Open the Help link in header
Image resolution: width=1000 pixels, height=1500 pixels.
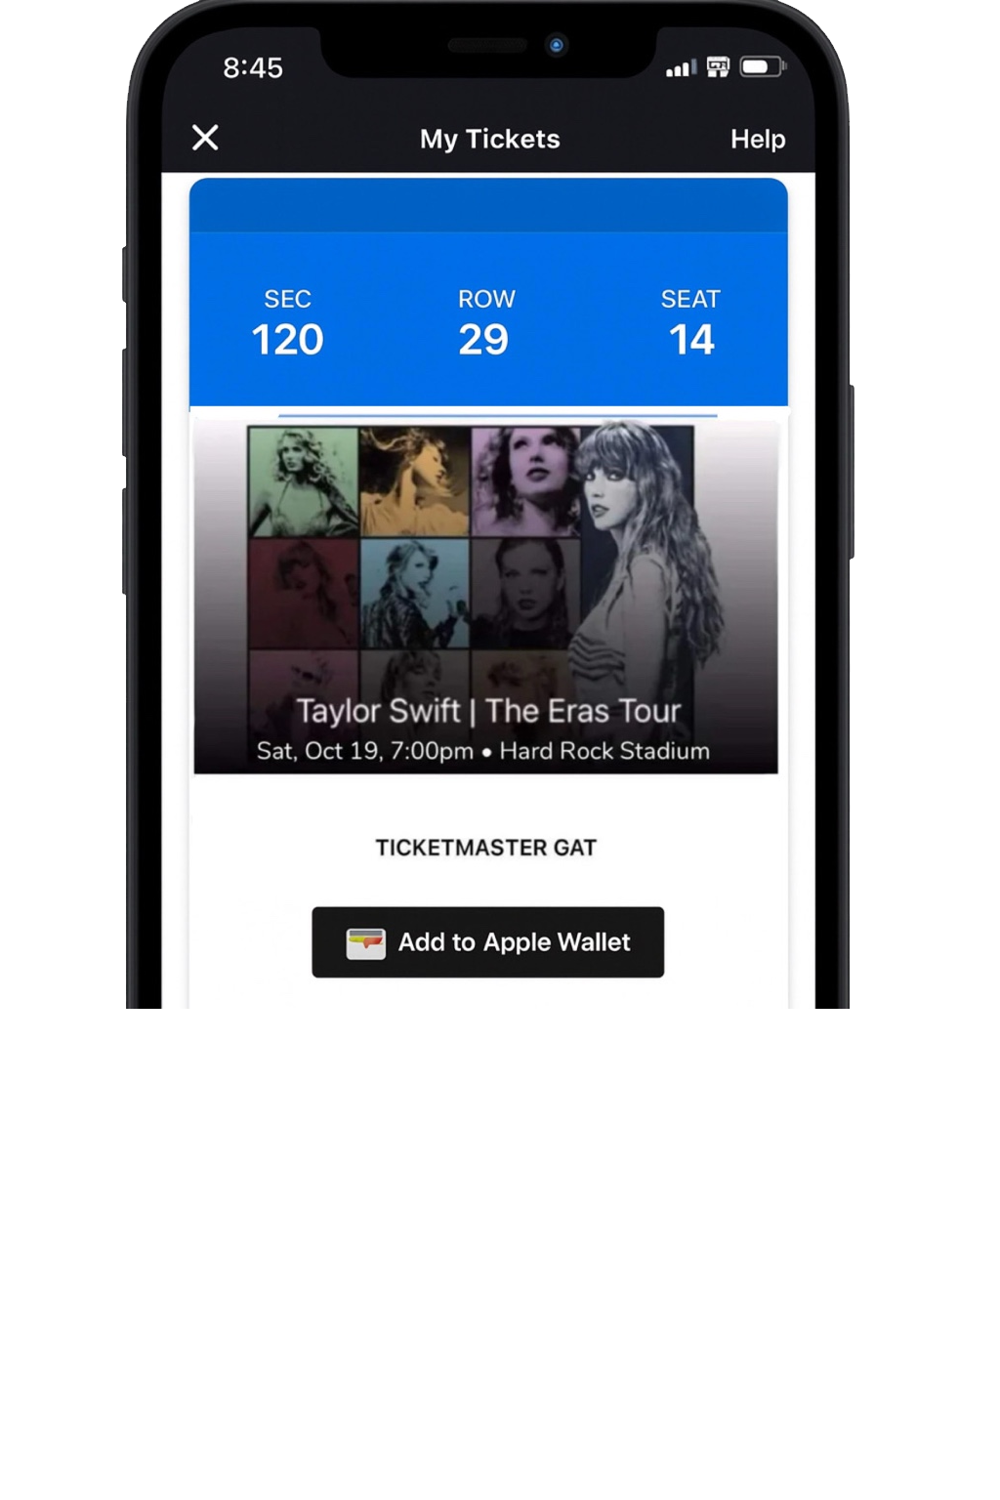tap(758, 139)
